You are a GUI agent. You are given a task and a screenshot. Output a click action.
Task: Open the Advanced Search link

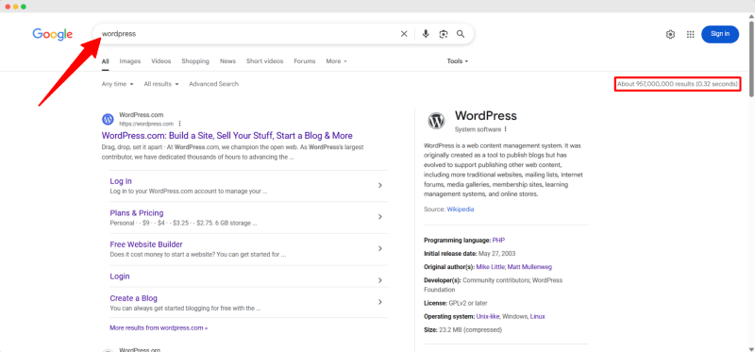click(214, 84)
